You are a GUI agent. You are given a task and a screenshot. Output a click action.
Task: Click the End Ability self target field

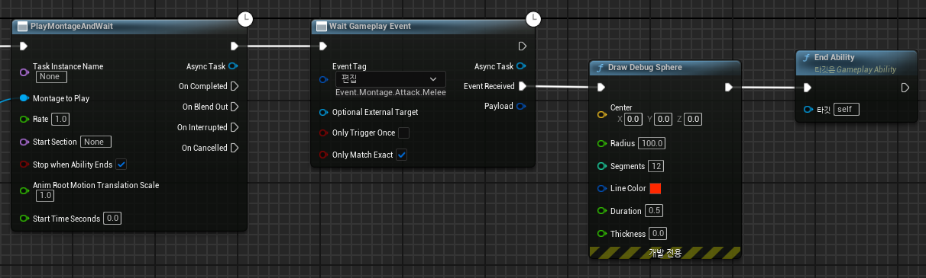click(x=847, y=109)
